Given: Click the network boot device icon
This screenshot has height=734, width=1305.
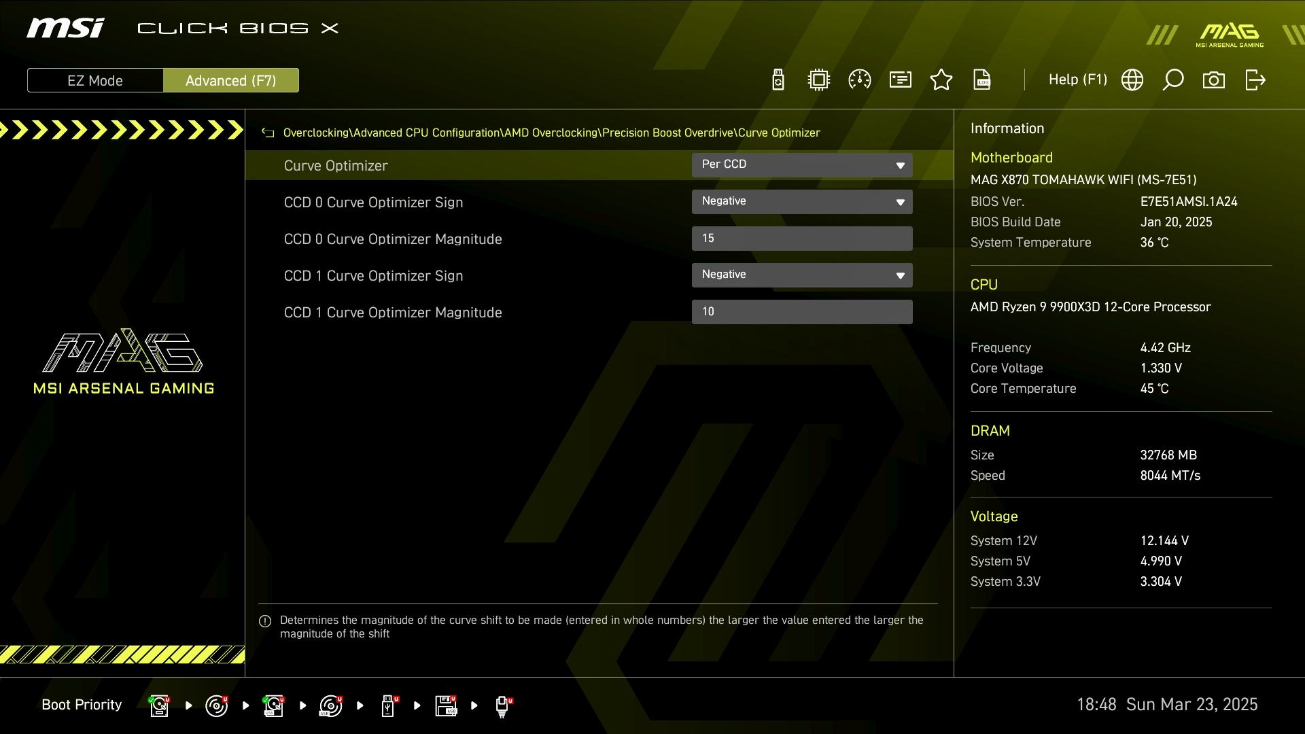Looking at the screenshot, I should click(x=502, y=705).
